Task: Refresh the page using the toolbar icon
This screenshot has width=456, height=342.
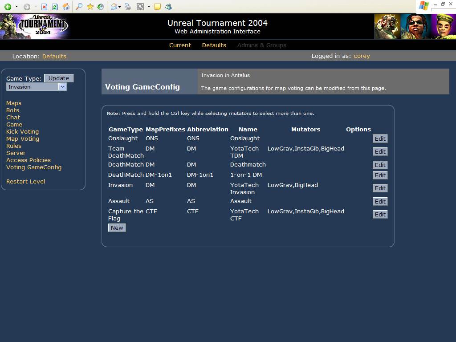Action: [55, 7]
